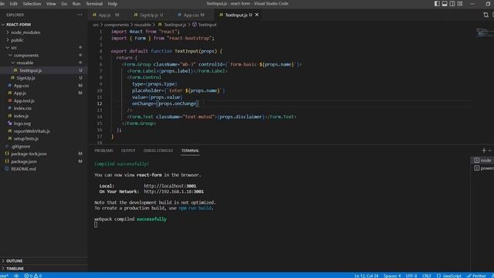This screenshot has width=494, height=278.
Task: Open customize layout icon
Action: point(460,4)
